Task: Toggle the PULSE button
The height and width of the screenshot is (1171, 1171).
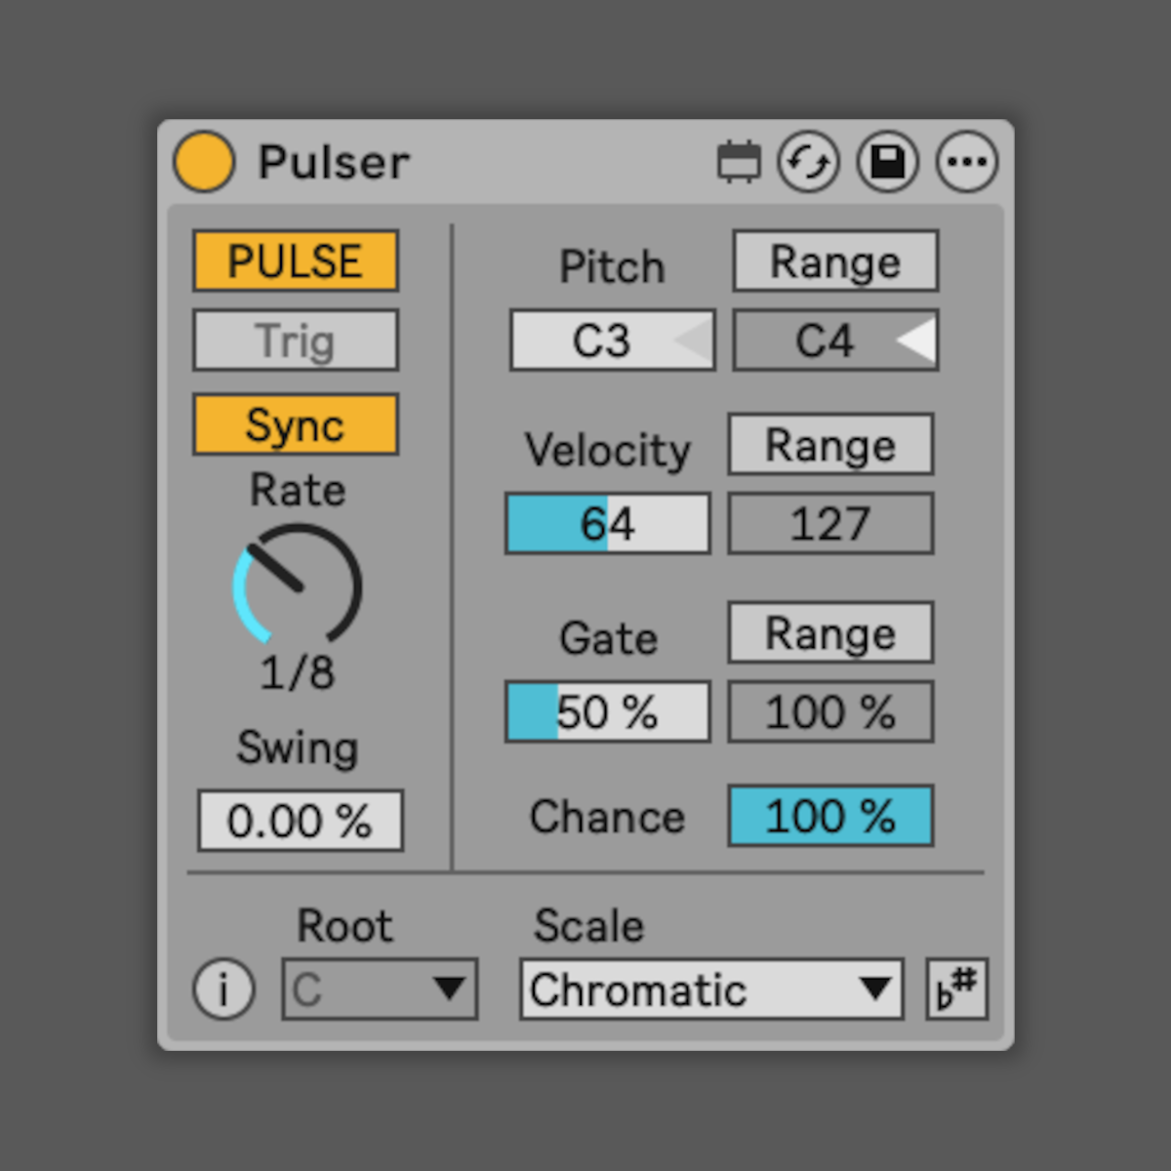Action: click(x=296, y=262)
